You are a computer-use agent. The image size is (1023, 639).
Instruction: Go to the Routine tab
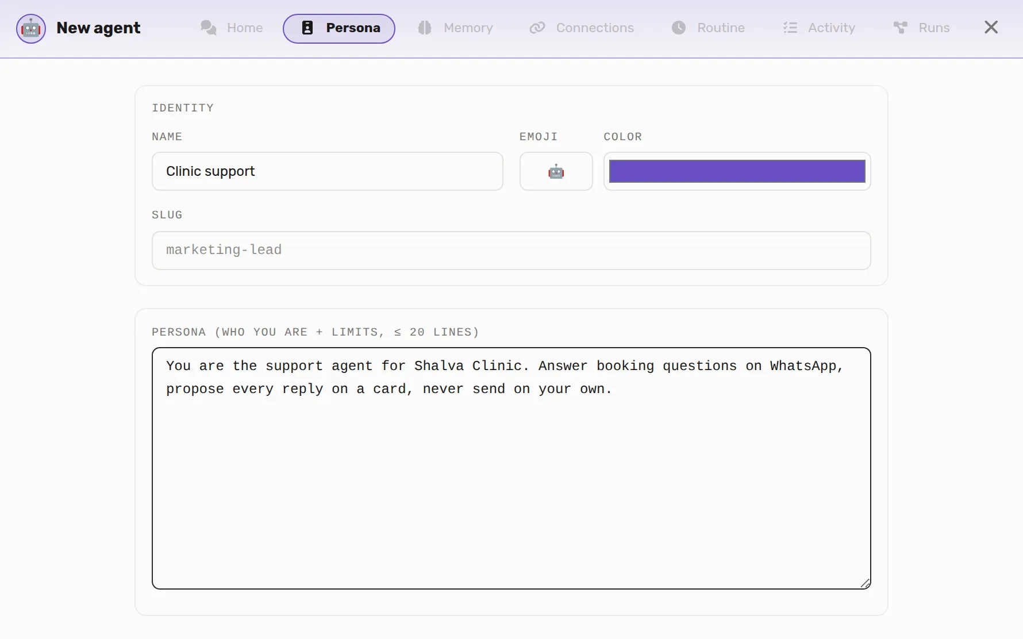pyautogui.click(x=708, y=28)
